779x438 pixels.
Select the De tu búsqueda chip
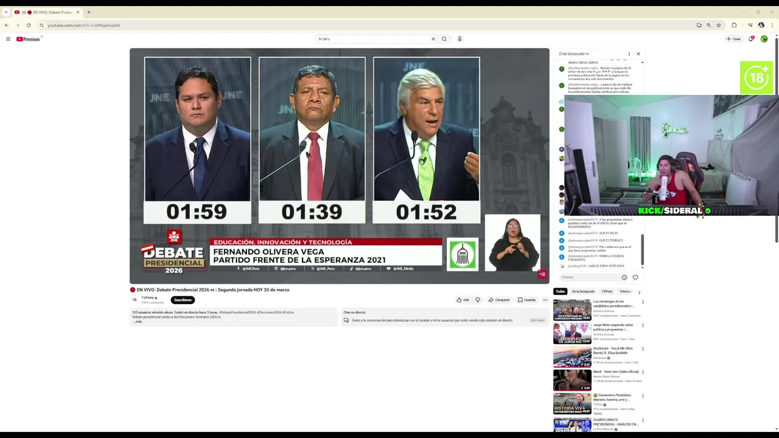(x=583, y=291)
